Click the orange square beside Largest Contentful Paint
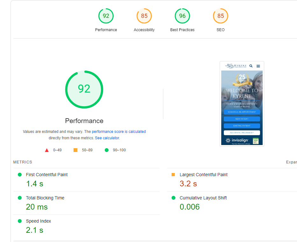Viewport: 297px width, 242px height. pos(173,175)
